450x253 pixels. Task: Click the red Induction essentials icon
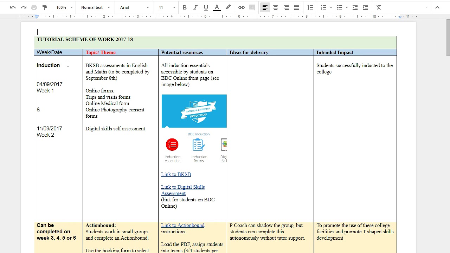click(x=172, y=144)
